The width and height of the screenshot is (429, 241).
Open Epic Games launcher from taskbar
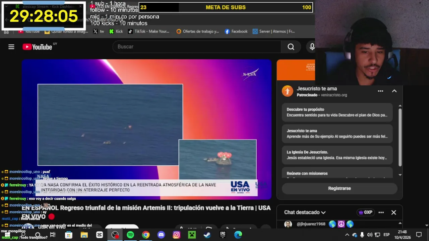point(223,235)
